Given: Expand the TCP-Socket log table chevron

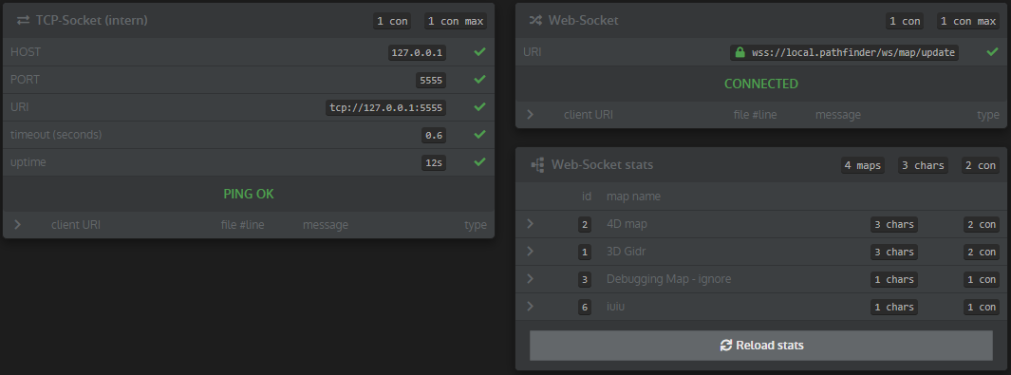Looking at the screenshot, I should [x=17, y=225].
